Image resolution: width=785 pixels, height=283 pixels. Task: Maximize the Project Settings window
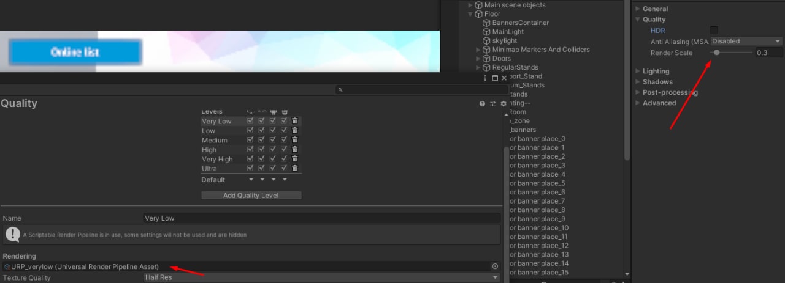coord(495,78)
